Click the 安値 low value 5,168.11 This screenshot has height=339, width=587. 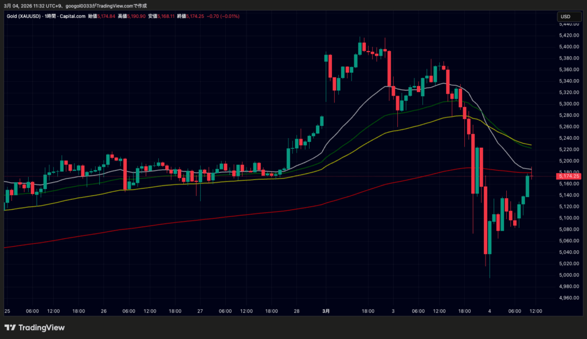click(x=166, y=16)
